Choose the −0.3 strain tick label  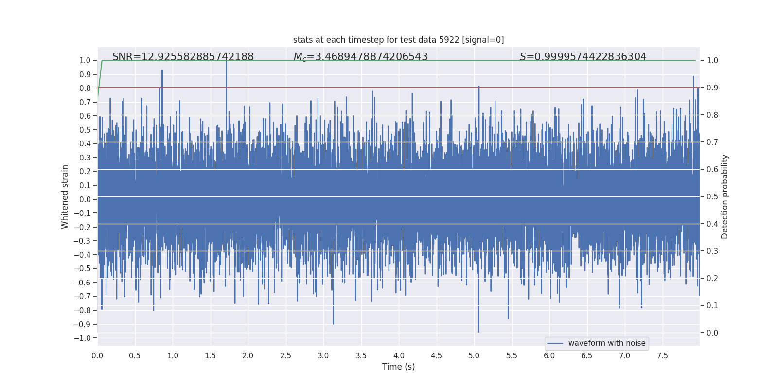click(x=82, y=241)
